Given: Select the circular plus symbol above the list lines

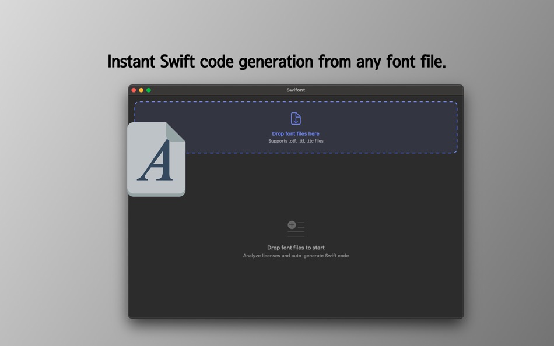Looking at the screenshot, I should click(292, 225).
